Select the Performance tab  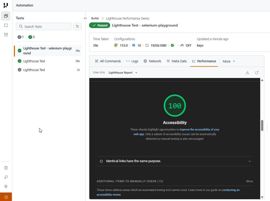204,61
